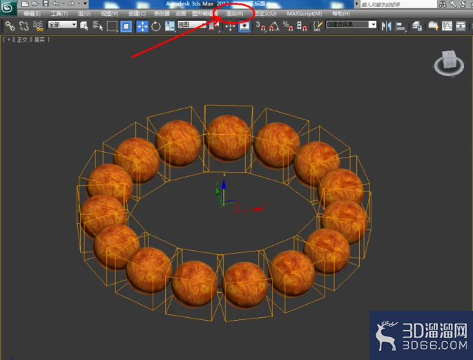The height and width of the screenshot is (360, 473).
Task: Open Quick Access Toolbar customize arrow
Action: (86, 4)
